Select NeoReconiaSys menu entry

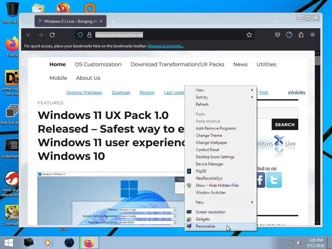click(x=220, y=178)
